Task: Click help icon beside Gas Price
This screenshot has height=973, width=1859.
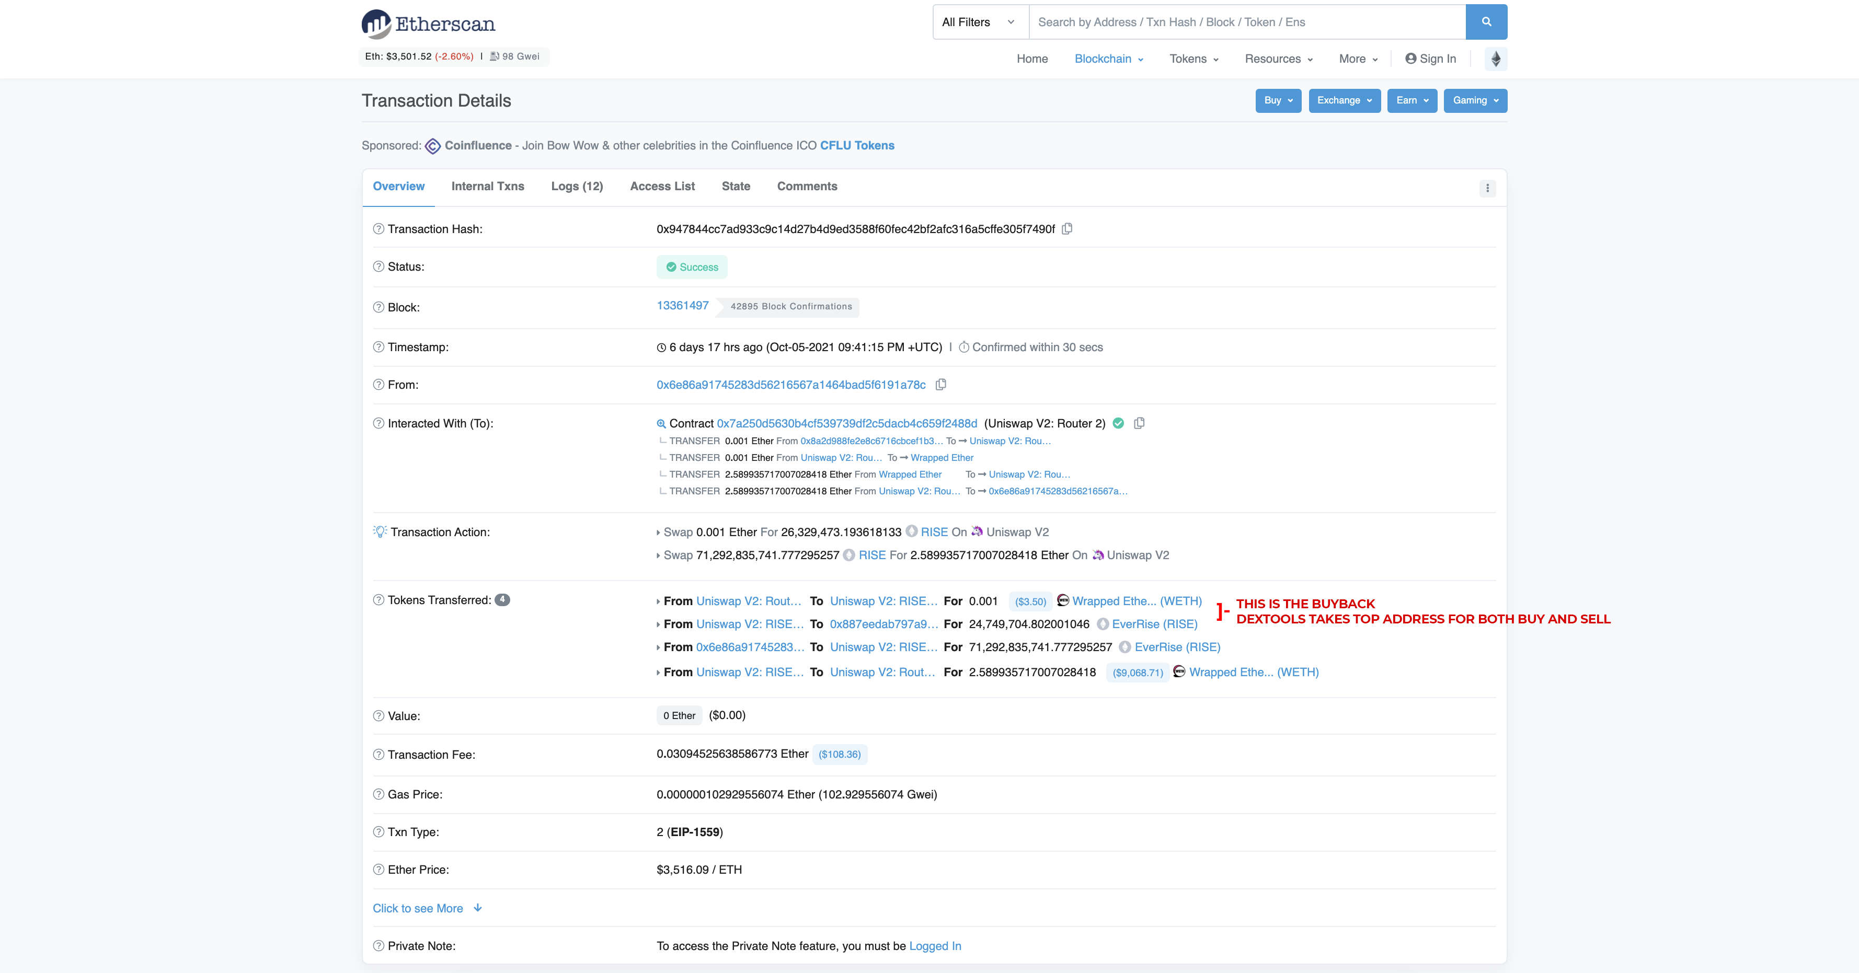Action: click(x=378, y=794)
